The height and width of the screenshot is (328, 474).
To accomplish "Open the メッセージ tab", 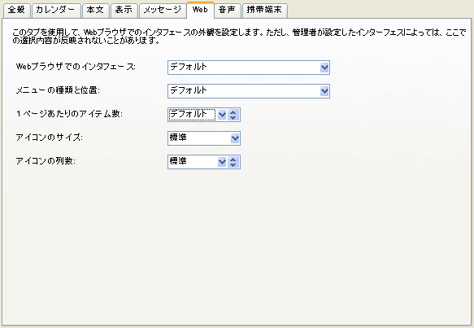I will [163, 11].
